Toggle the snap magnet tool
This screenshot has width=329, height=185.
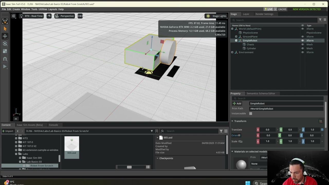[x=5, y=59]
